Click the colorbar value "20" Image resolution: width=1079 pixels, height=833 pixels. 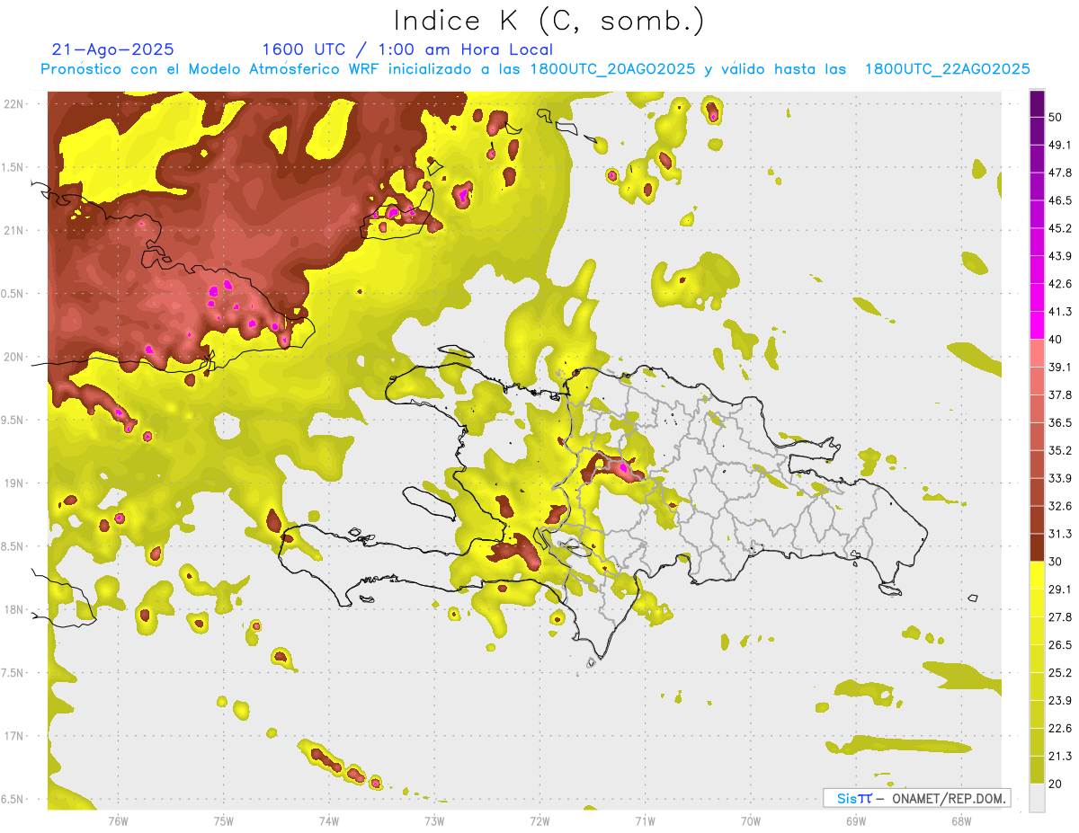(x=1056, y=784)
